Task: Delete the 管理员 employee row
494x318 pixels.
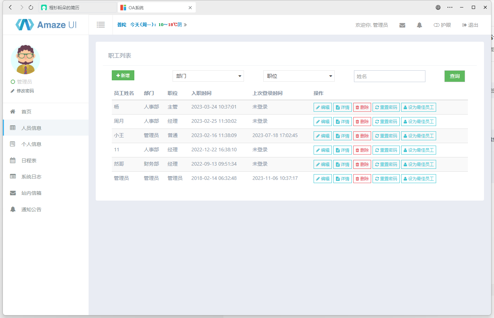Action: pos(362,179)
